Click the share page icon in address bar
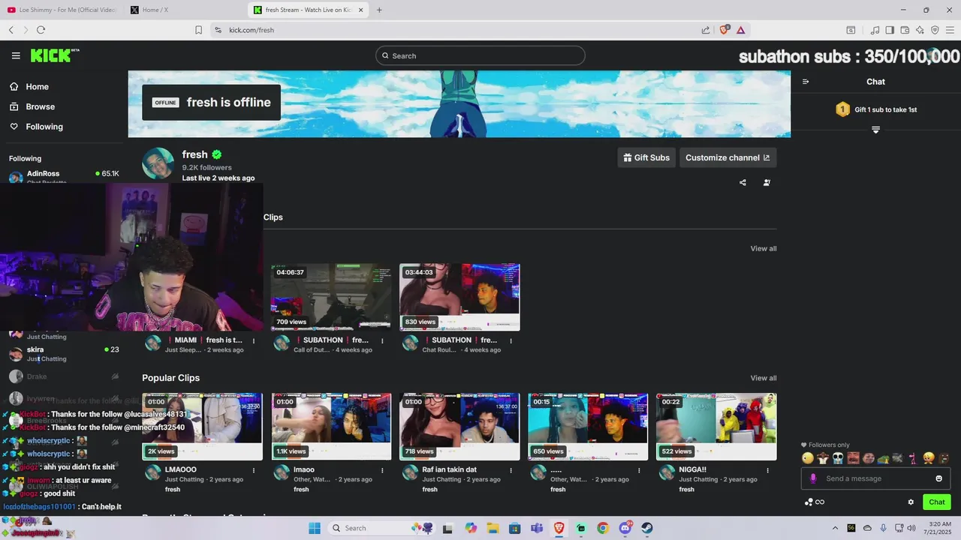This screenshot has height=540, width=961. (706, 30)
